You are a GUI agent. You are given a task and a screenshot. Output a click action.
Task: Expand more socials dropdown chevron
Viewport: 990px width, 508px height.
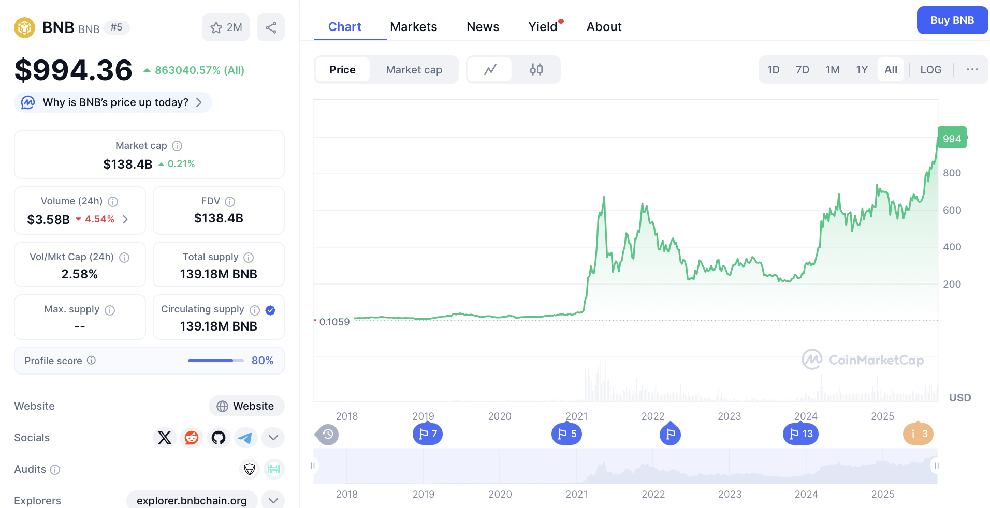tap(273, 438)
